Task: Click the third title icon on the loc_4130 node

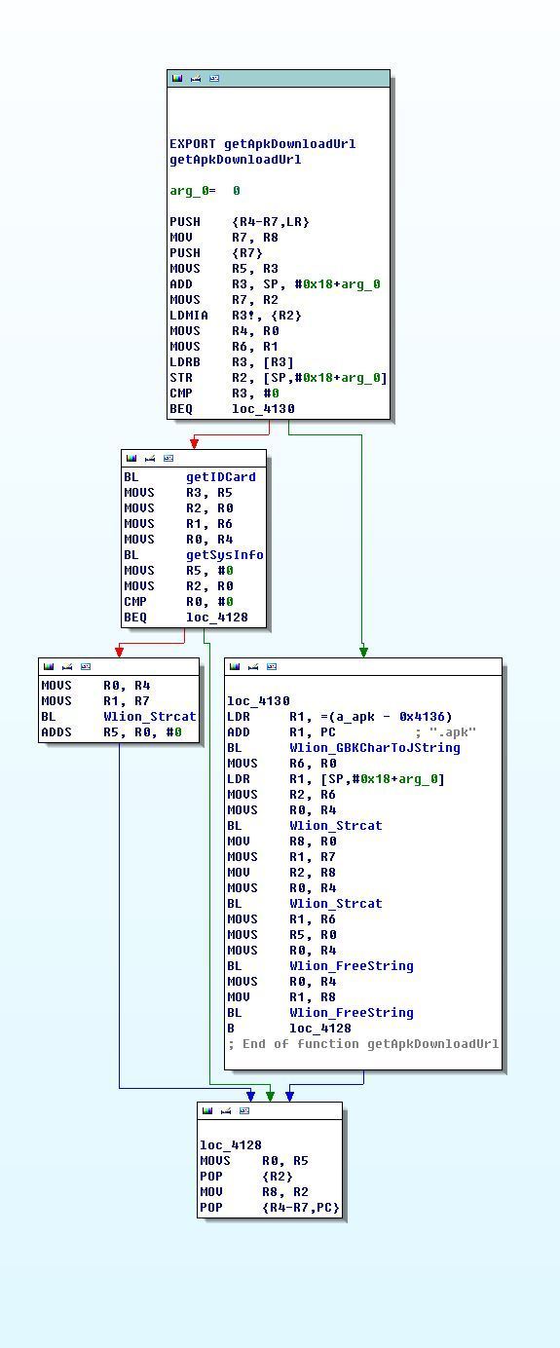Action: (x=272, y=666)
